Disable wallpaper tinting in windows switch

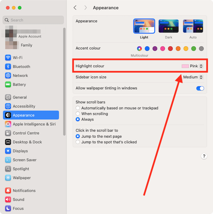click(200, 88)
